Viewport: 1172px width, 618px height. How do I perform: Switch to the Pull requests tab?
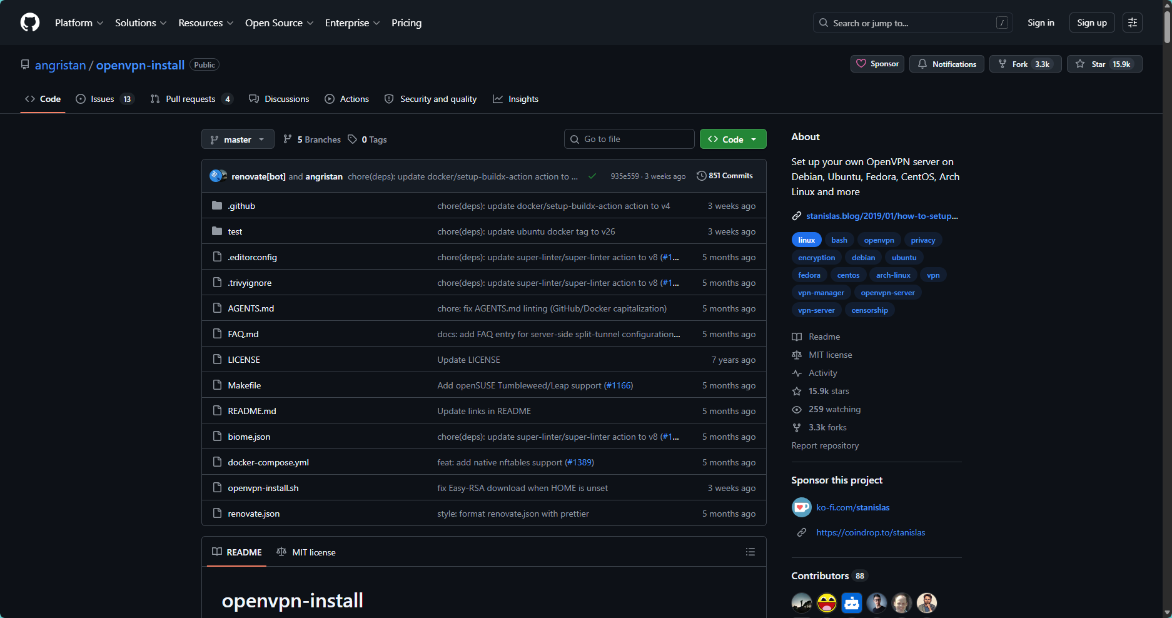pos(191,99)
